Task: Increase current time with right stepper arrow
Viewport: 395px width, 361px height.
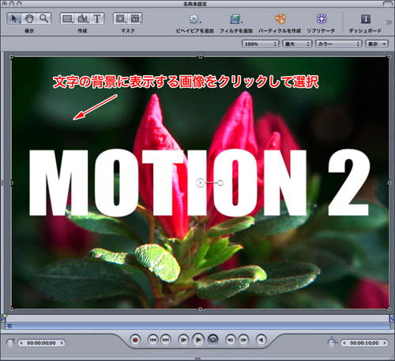Action: (x=62, y=343)
